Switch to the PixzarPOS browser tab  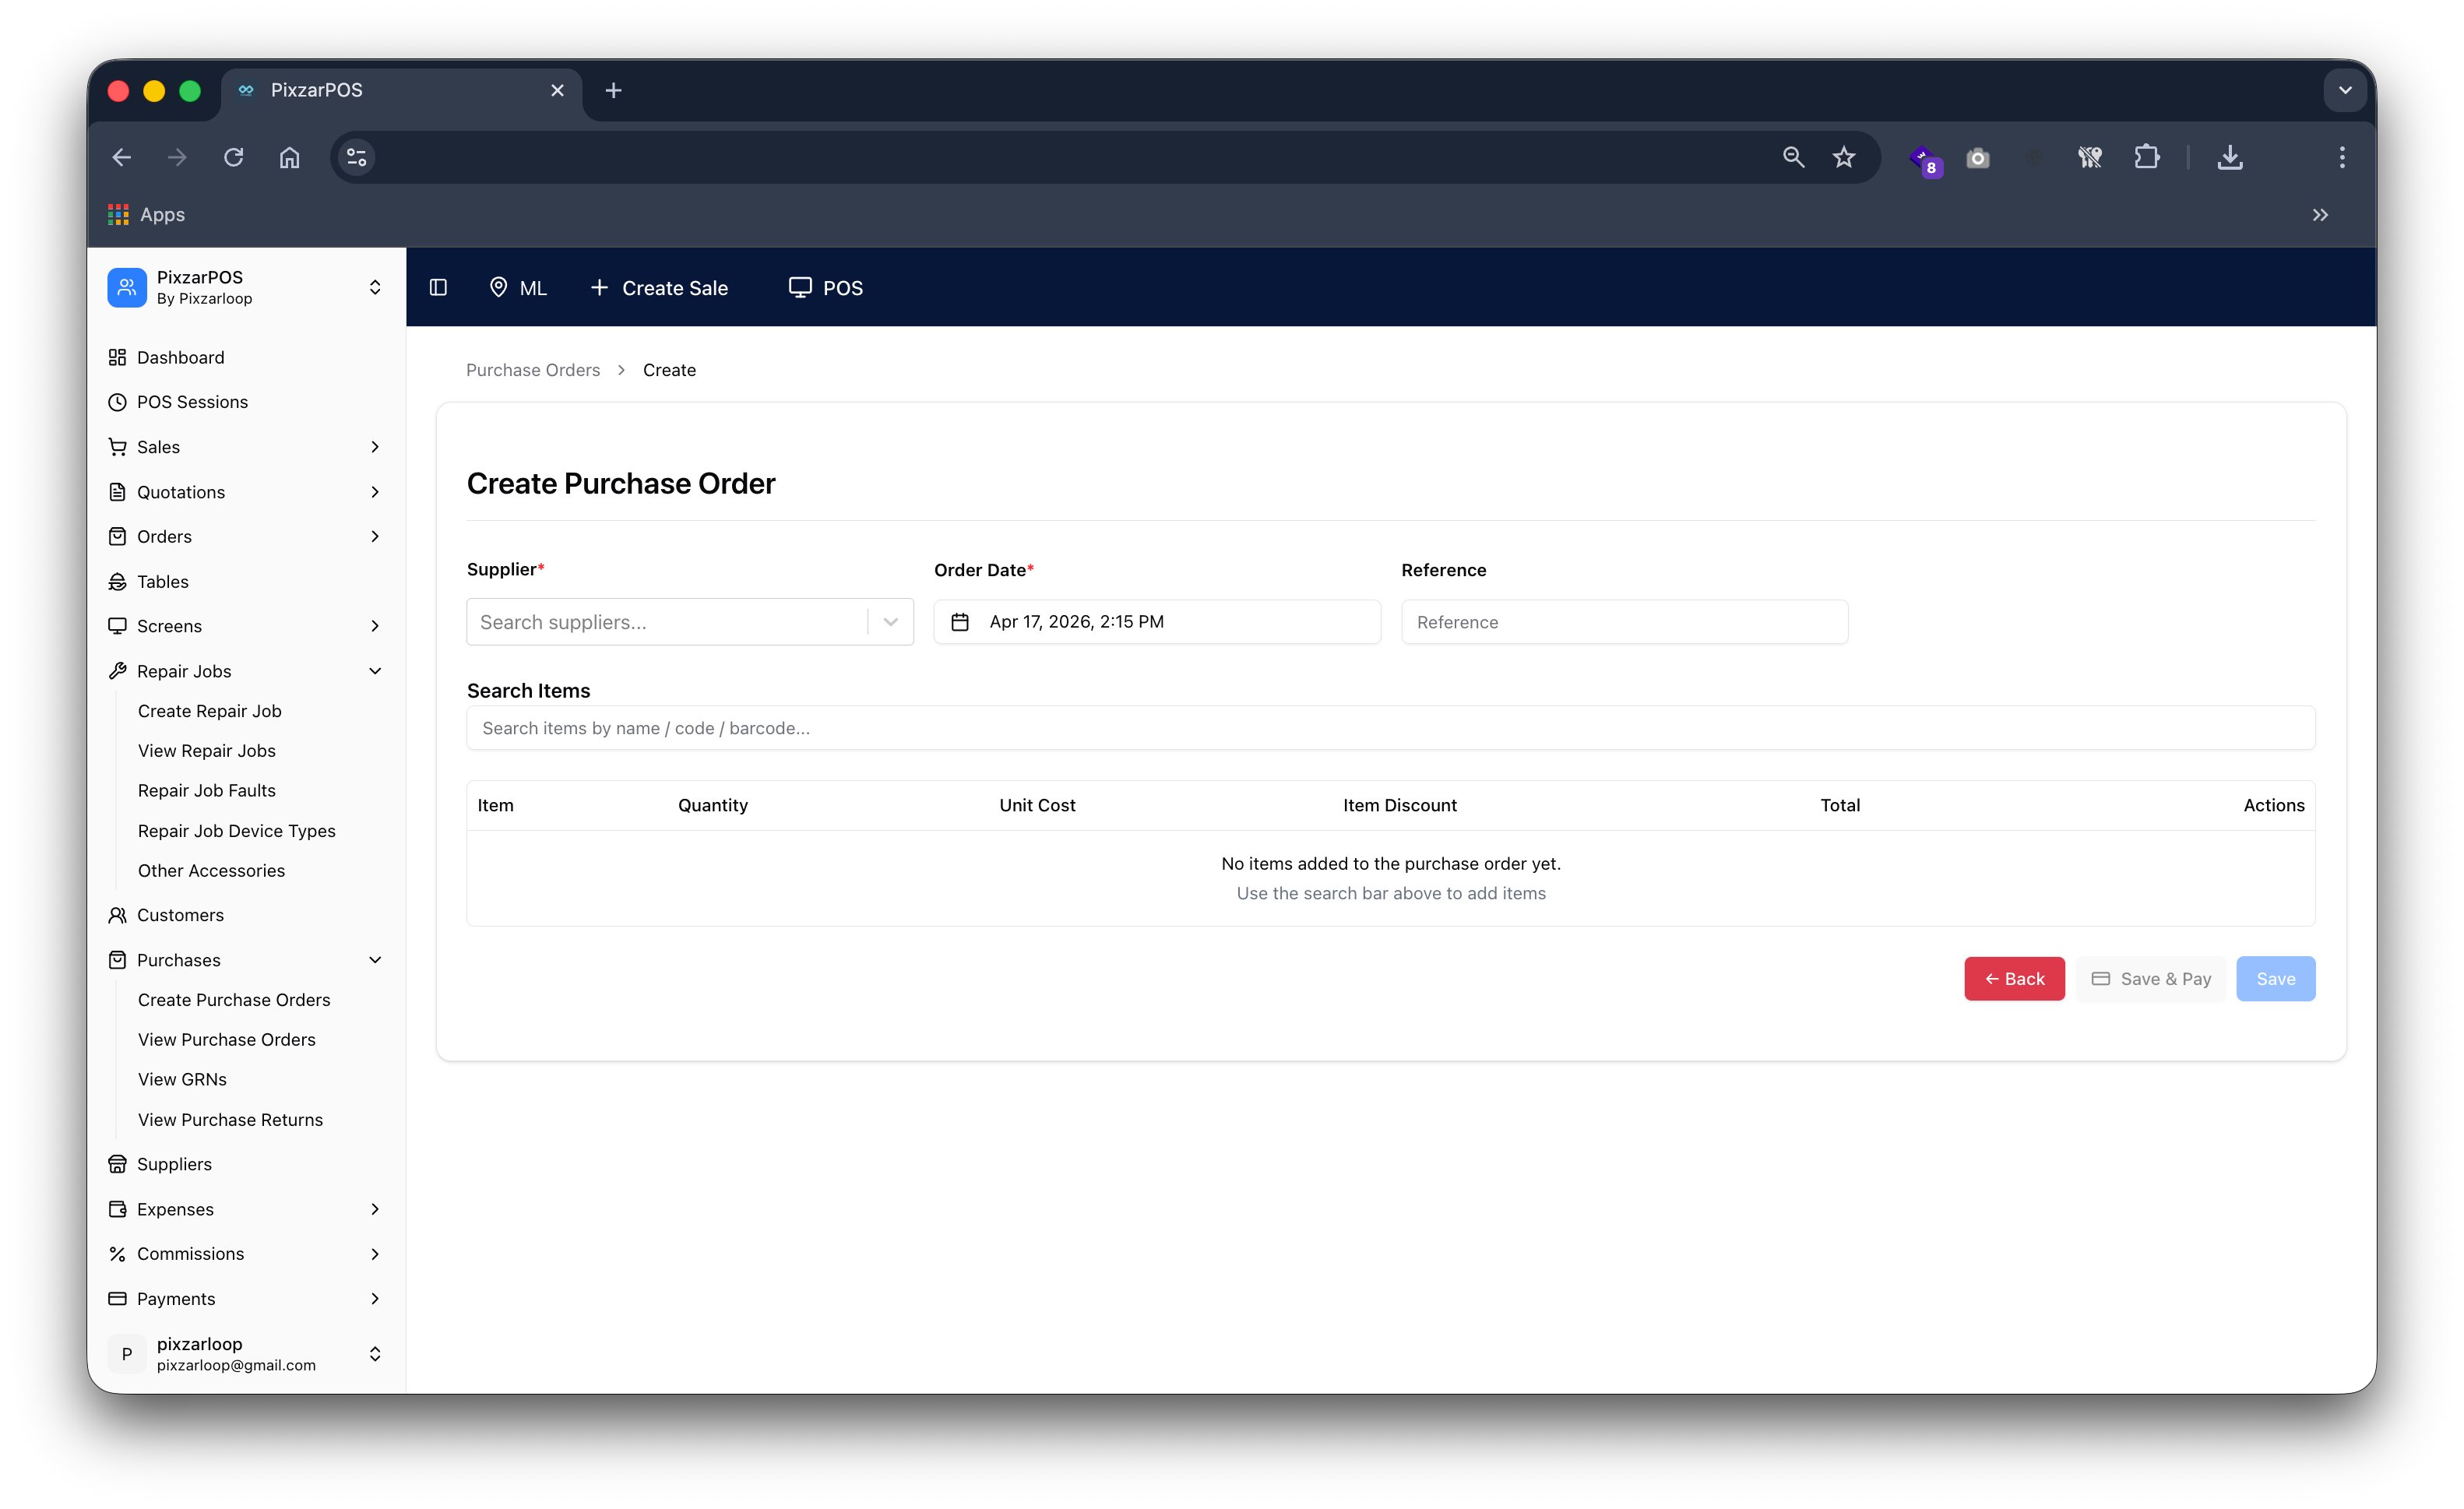pos(316,90)
